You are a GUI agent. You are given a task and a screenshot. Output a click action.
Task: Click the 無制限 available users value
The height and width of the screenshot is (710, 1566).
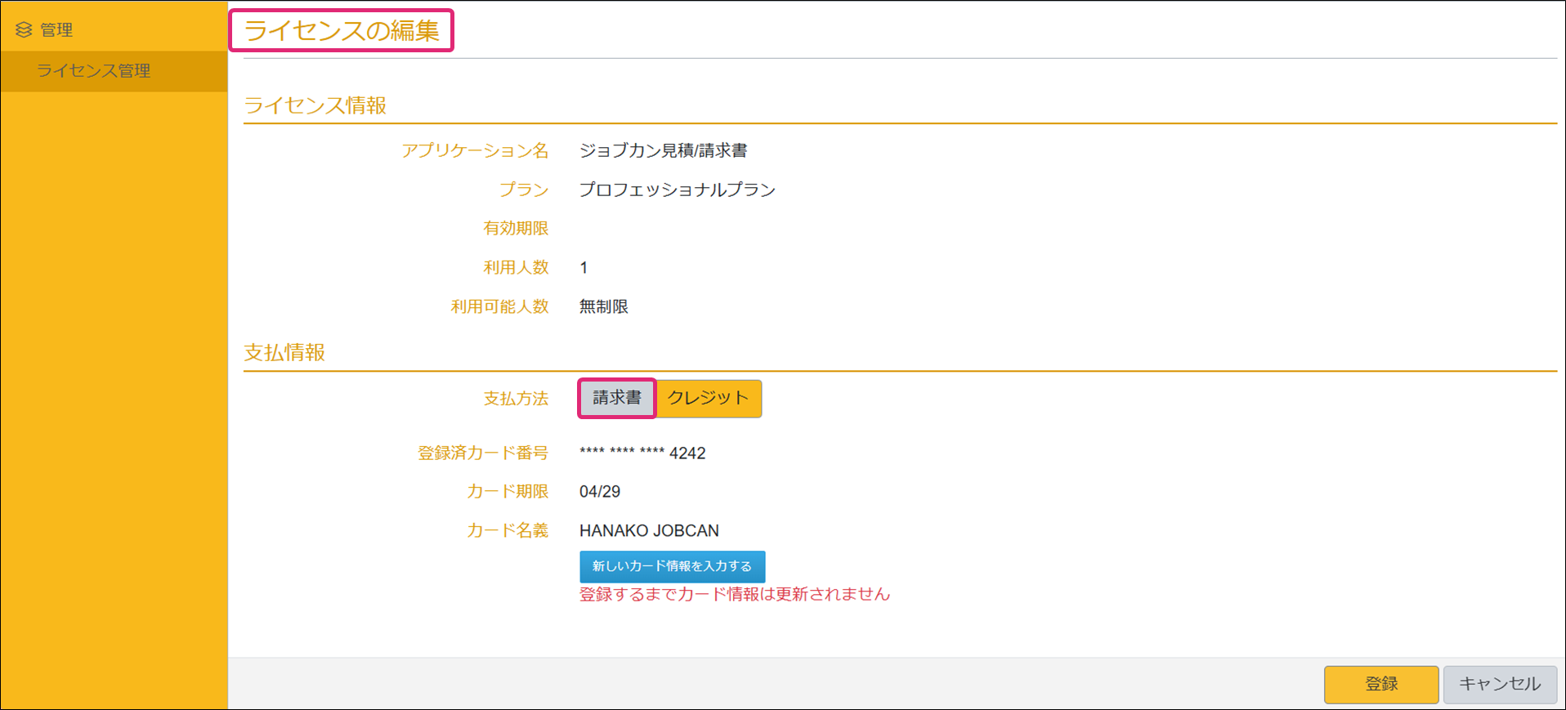point(603,306)
